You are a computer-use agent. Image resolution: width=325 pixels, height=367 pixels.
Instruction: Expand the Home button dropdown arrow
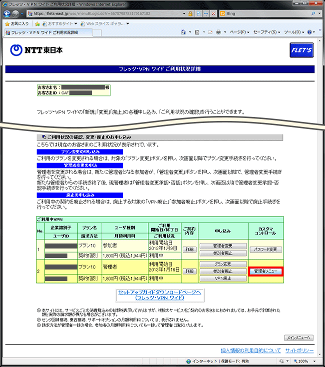point(190,32)
